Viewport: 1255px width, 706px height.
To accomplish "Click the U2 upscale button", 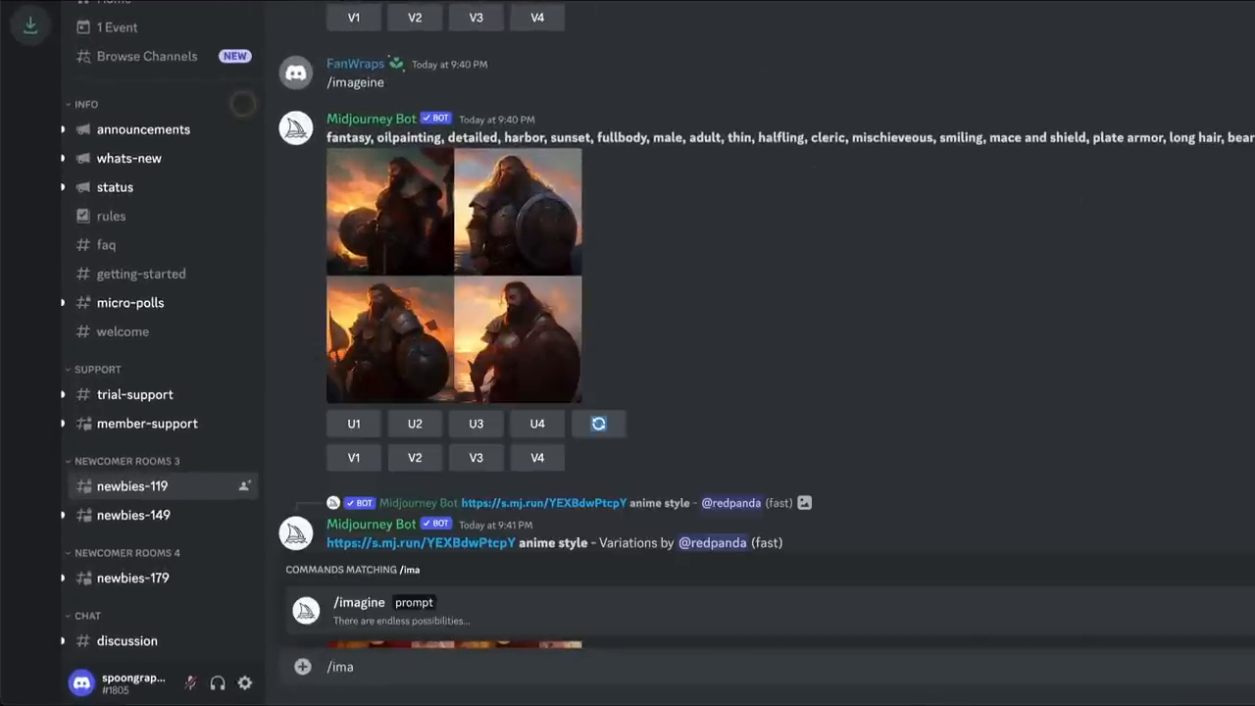I will (x=415, y=424).
